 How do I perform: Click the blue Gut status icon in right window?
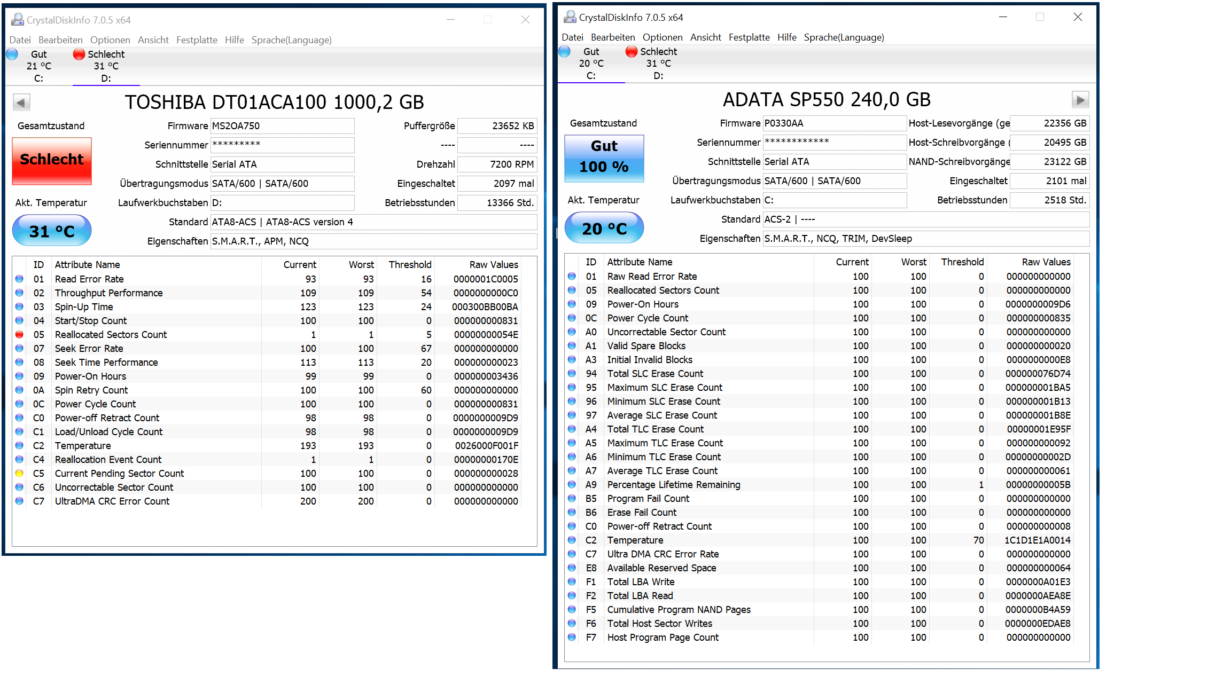point(565,52)
